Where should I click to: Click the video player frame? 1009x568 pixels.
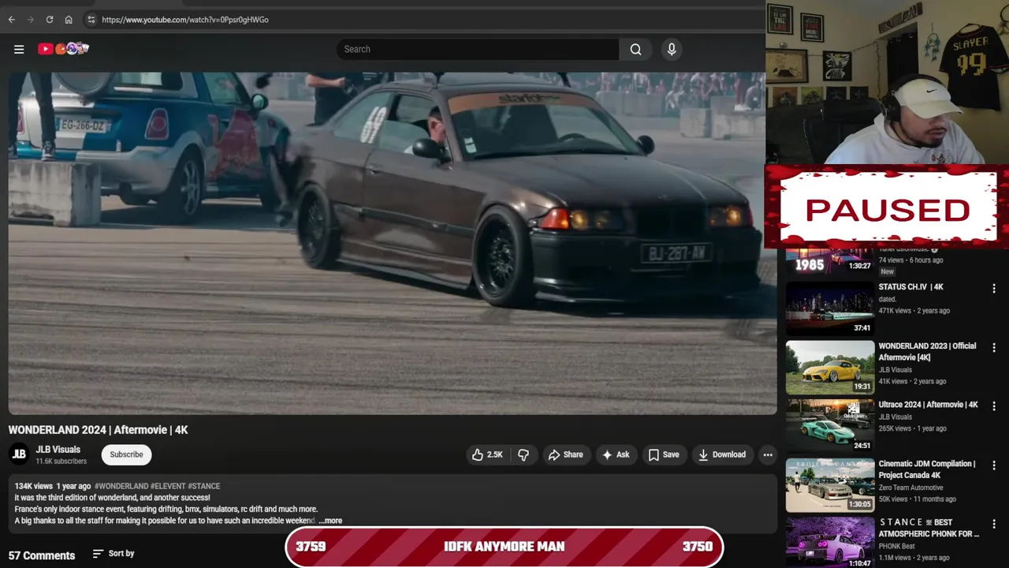click(x=393, y=243)
